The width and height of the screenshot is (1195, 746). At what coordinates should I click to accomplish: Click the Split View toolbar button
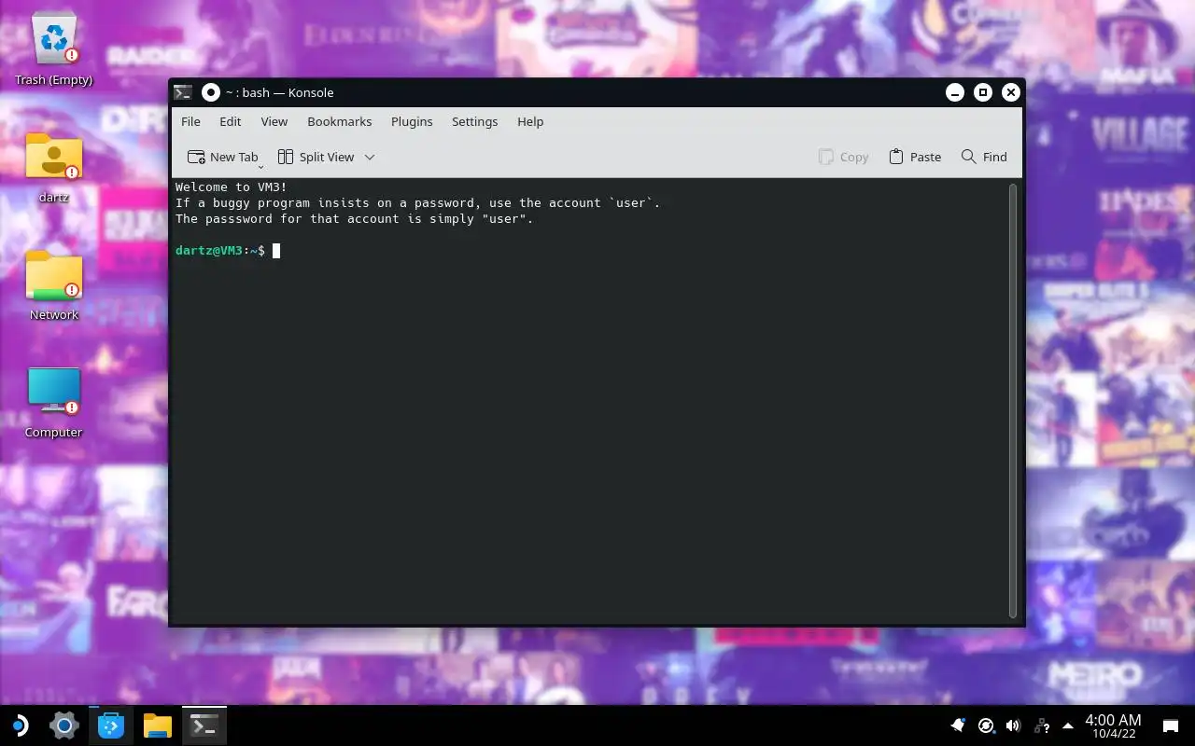(x=316, y=157)
